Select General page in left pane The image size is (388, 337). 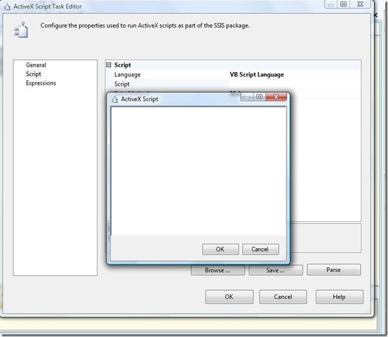(x=36, y=65)
